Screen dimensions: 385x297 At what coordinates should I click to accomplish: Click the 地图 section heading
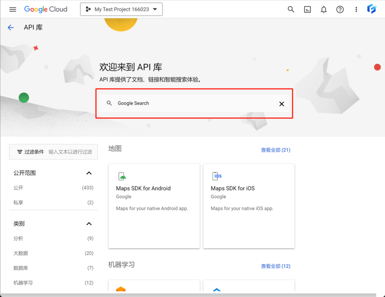(115, 148)
